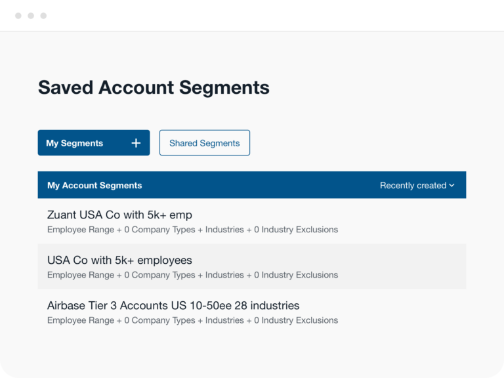Click the Shared Segments outlined button

205,142
